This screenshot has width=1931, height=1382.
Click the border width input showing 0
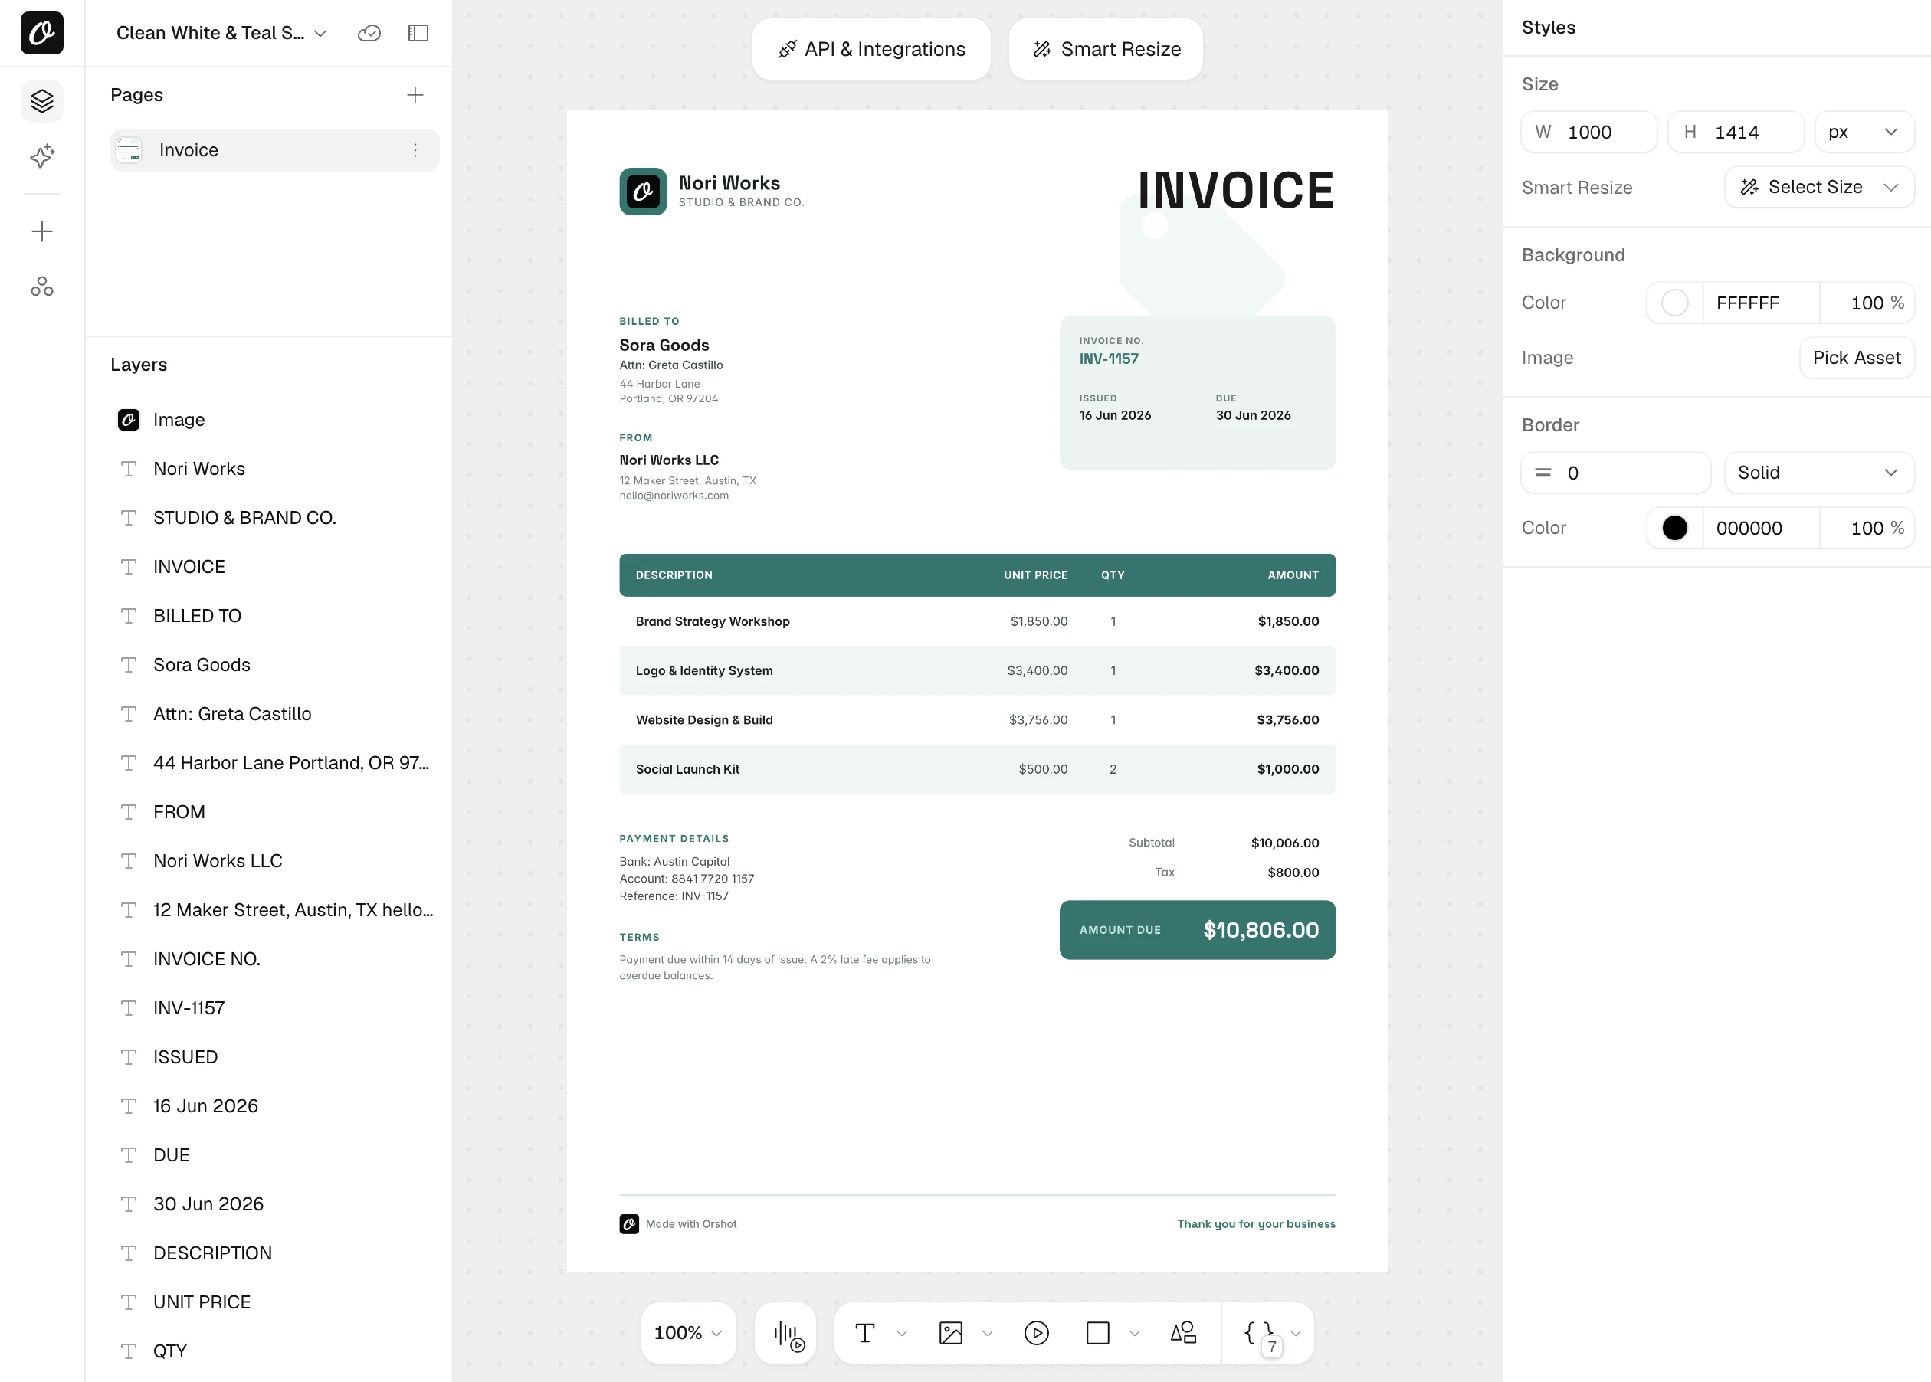1615,473
